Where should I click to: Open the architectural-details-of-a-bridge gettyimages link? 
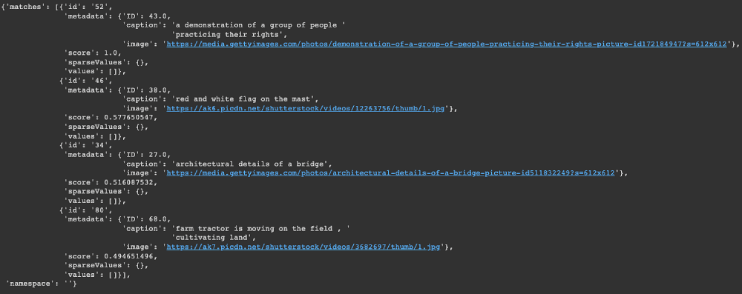pos(391,173)
